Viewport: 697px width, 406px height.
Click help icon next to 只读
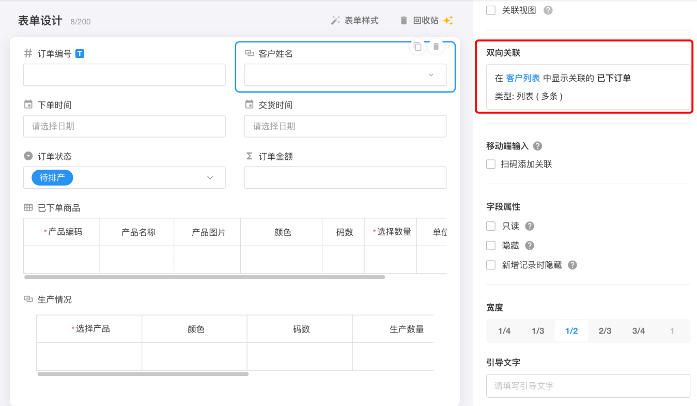[x=530, y=226]
